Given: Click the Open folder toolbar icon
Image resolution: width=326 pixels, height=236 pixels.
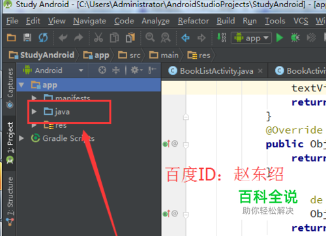Looking at the screenshot, I should pos(11,38).
